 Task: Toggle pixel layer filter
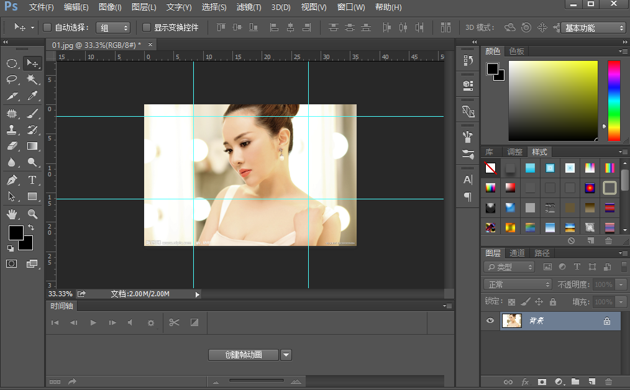tap(547, 266)
